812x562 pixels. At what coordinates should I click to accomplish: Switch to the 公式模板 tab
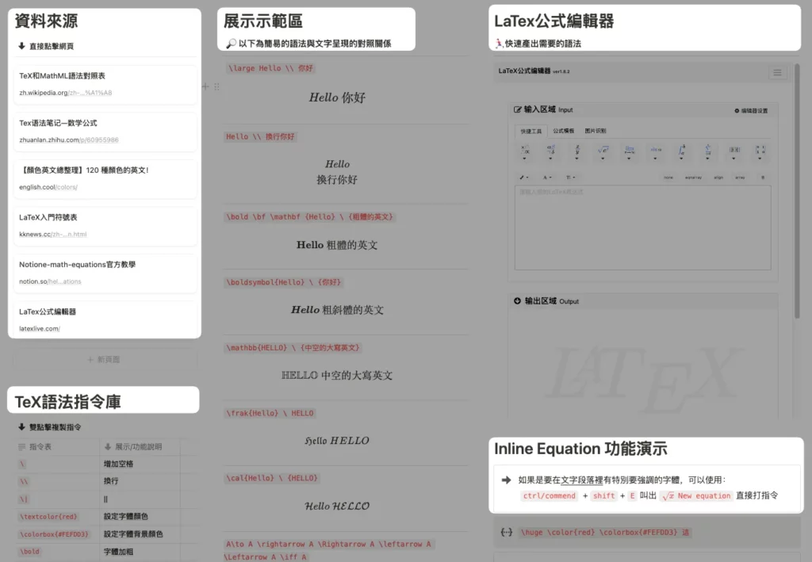point(564,132)
